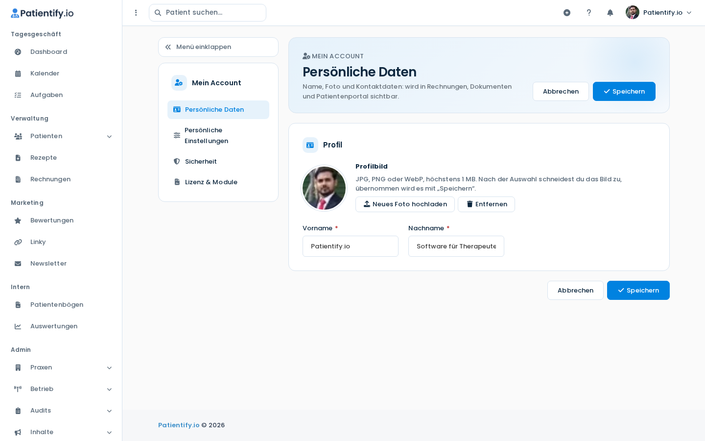
Task: Click the Kalender calendar icon
Action: (18, 73)
